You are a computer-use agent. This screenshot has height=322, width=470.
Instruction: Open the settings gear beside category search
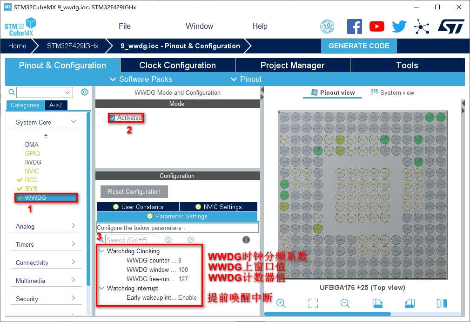(84, 92)
